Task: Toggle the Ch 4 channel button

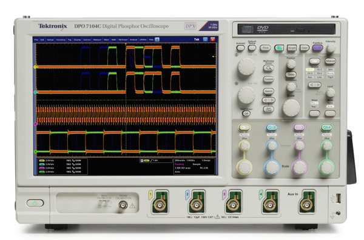Action: (326, 127)
